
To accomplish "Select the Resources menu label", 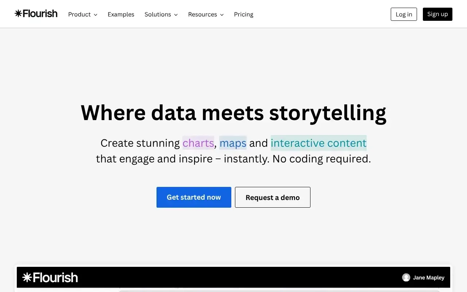I will [x=202, y=15].
